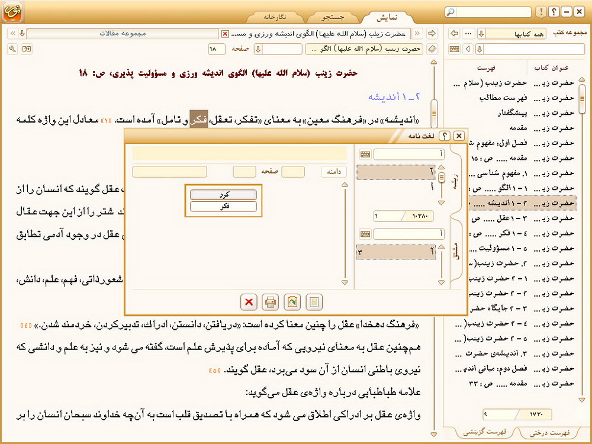The height and width of the screenshot is (444, 592).
Task: Click the exclamation mark icon in title bar
Action: click(540, 12)
